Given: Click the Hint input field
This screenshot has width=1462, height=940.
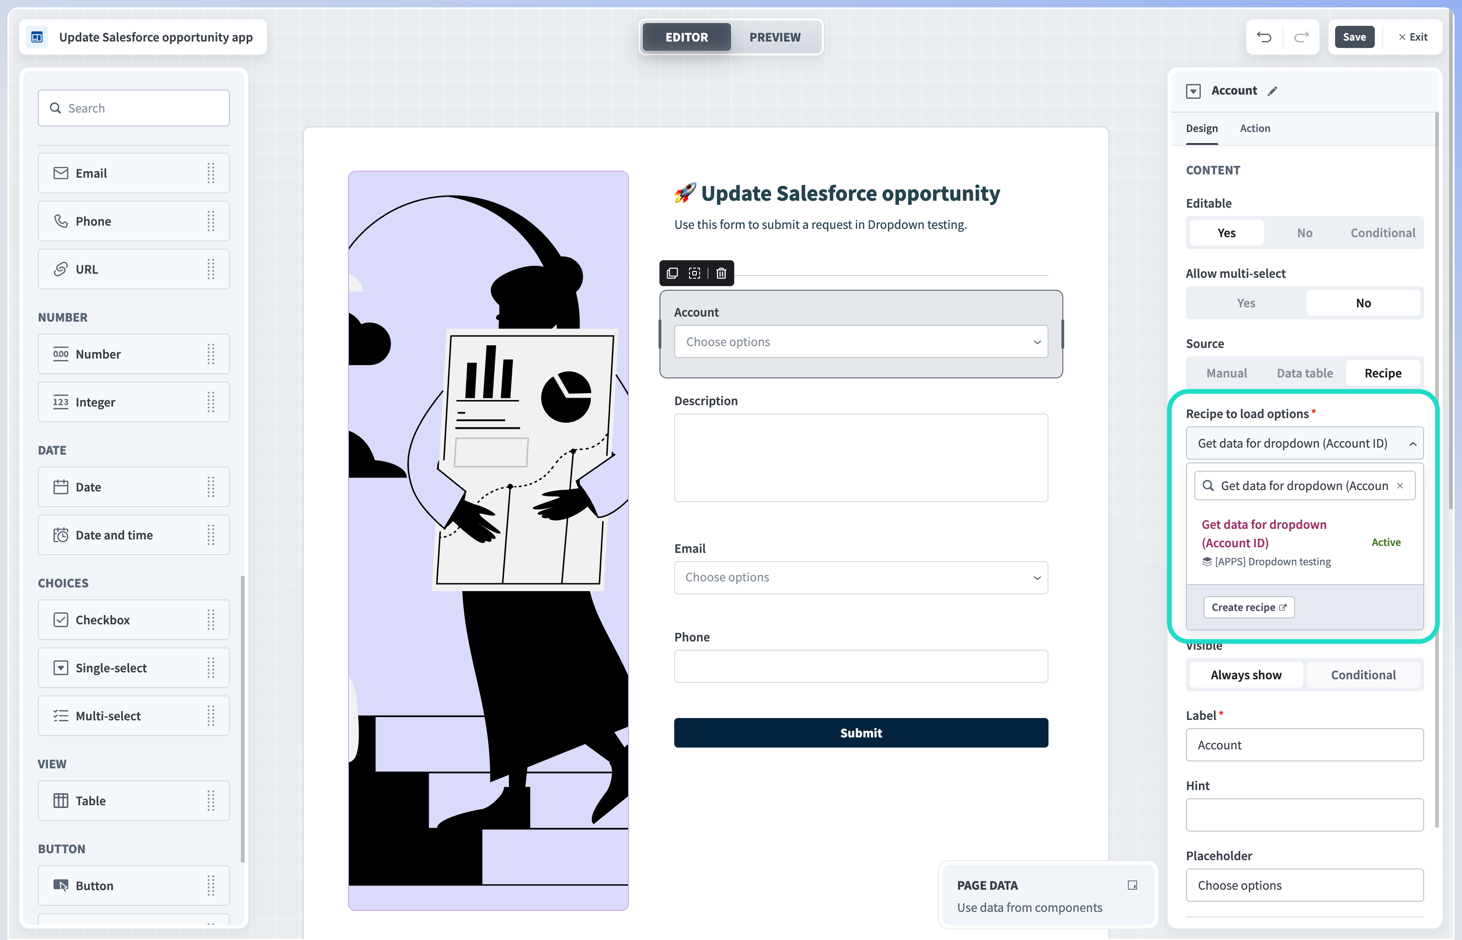Looking at the screenshot, I should point(1305,815).
